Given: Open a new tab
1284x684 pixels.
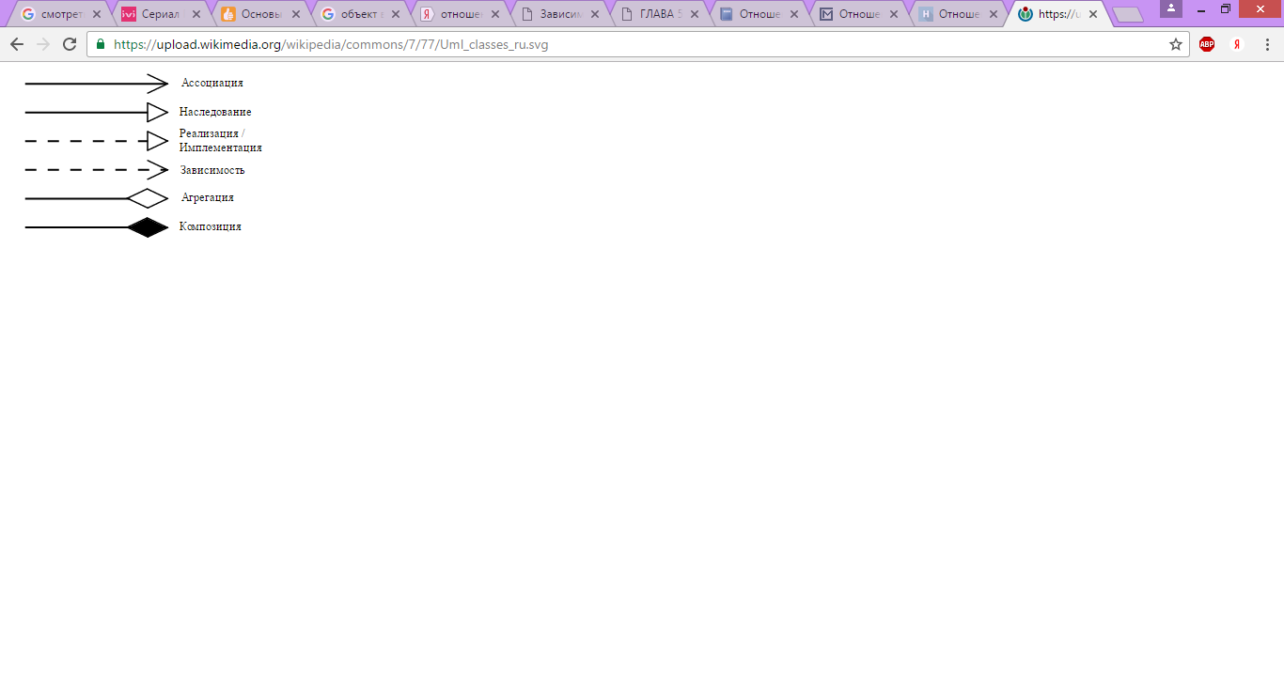Looking at the screenshot, I should point(1127,14).
